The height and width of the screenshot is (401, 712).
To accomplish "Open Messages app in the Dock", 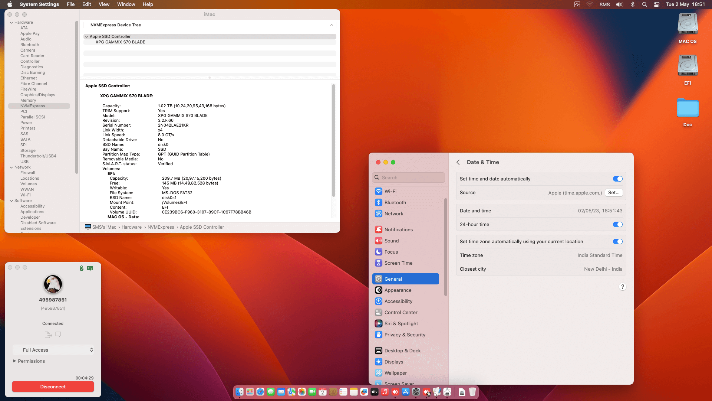I will (x=271, y=392).
